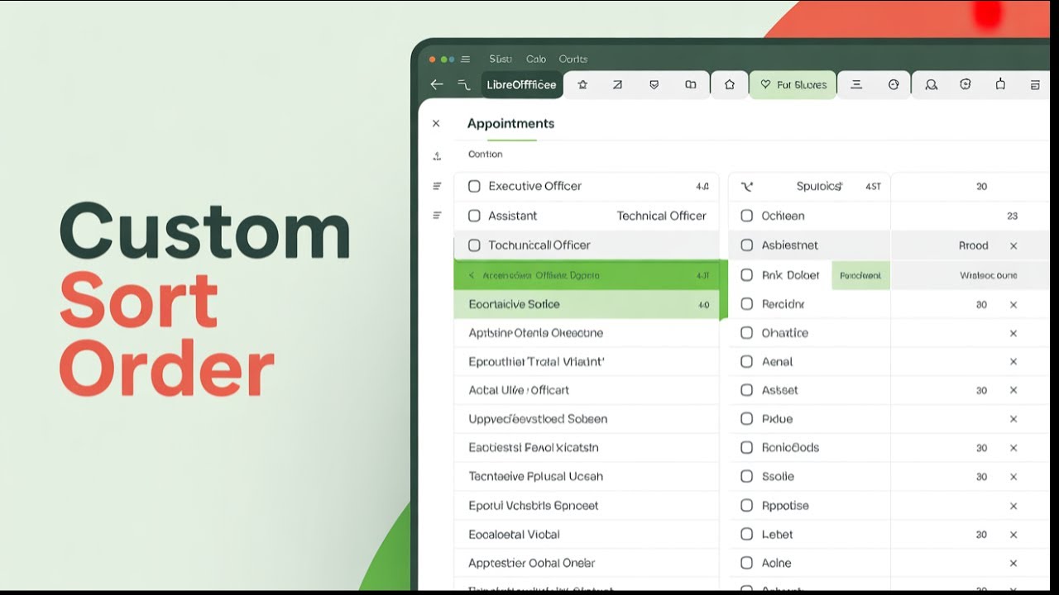Click the search magnifier icon in toolbar
The height and width of the screenshot is (595, 1059).
(932, 84)
